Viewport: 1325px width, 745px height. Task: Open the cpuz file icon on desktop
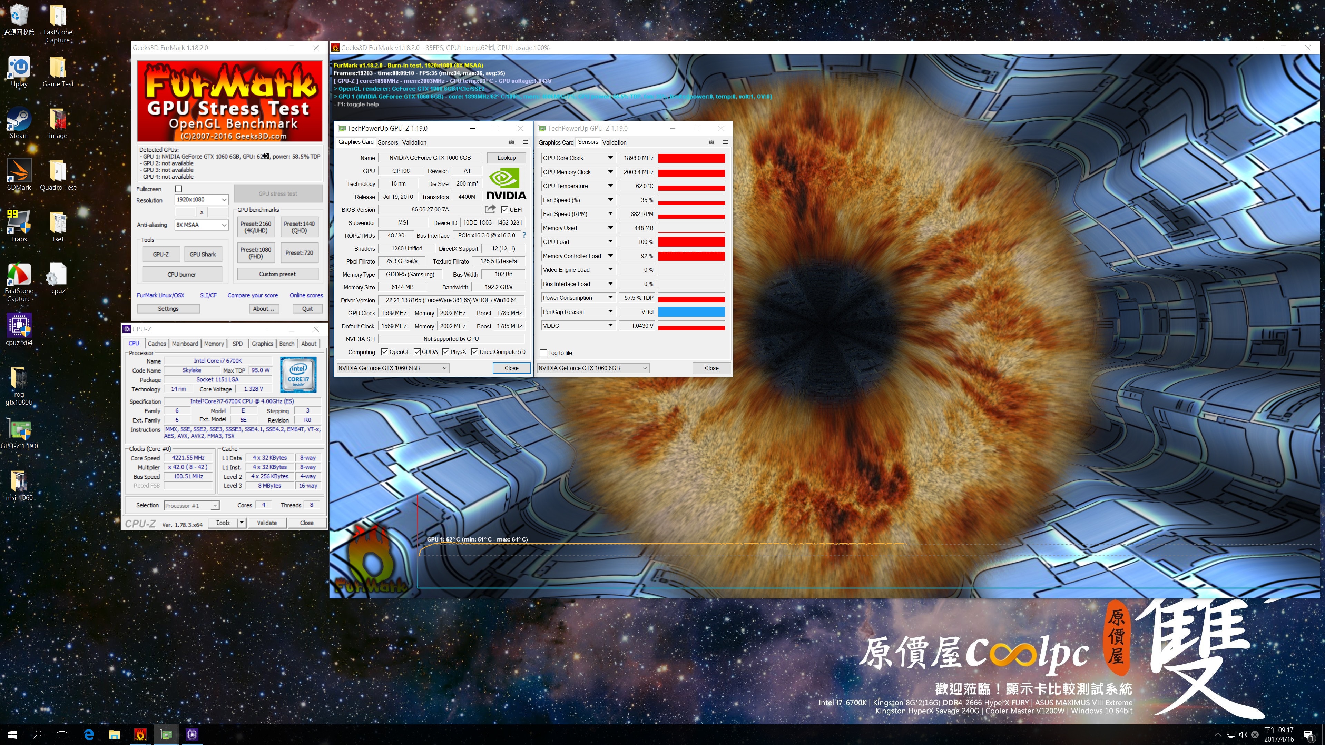click(x=58, y=278)
